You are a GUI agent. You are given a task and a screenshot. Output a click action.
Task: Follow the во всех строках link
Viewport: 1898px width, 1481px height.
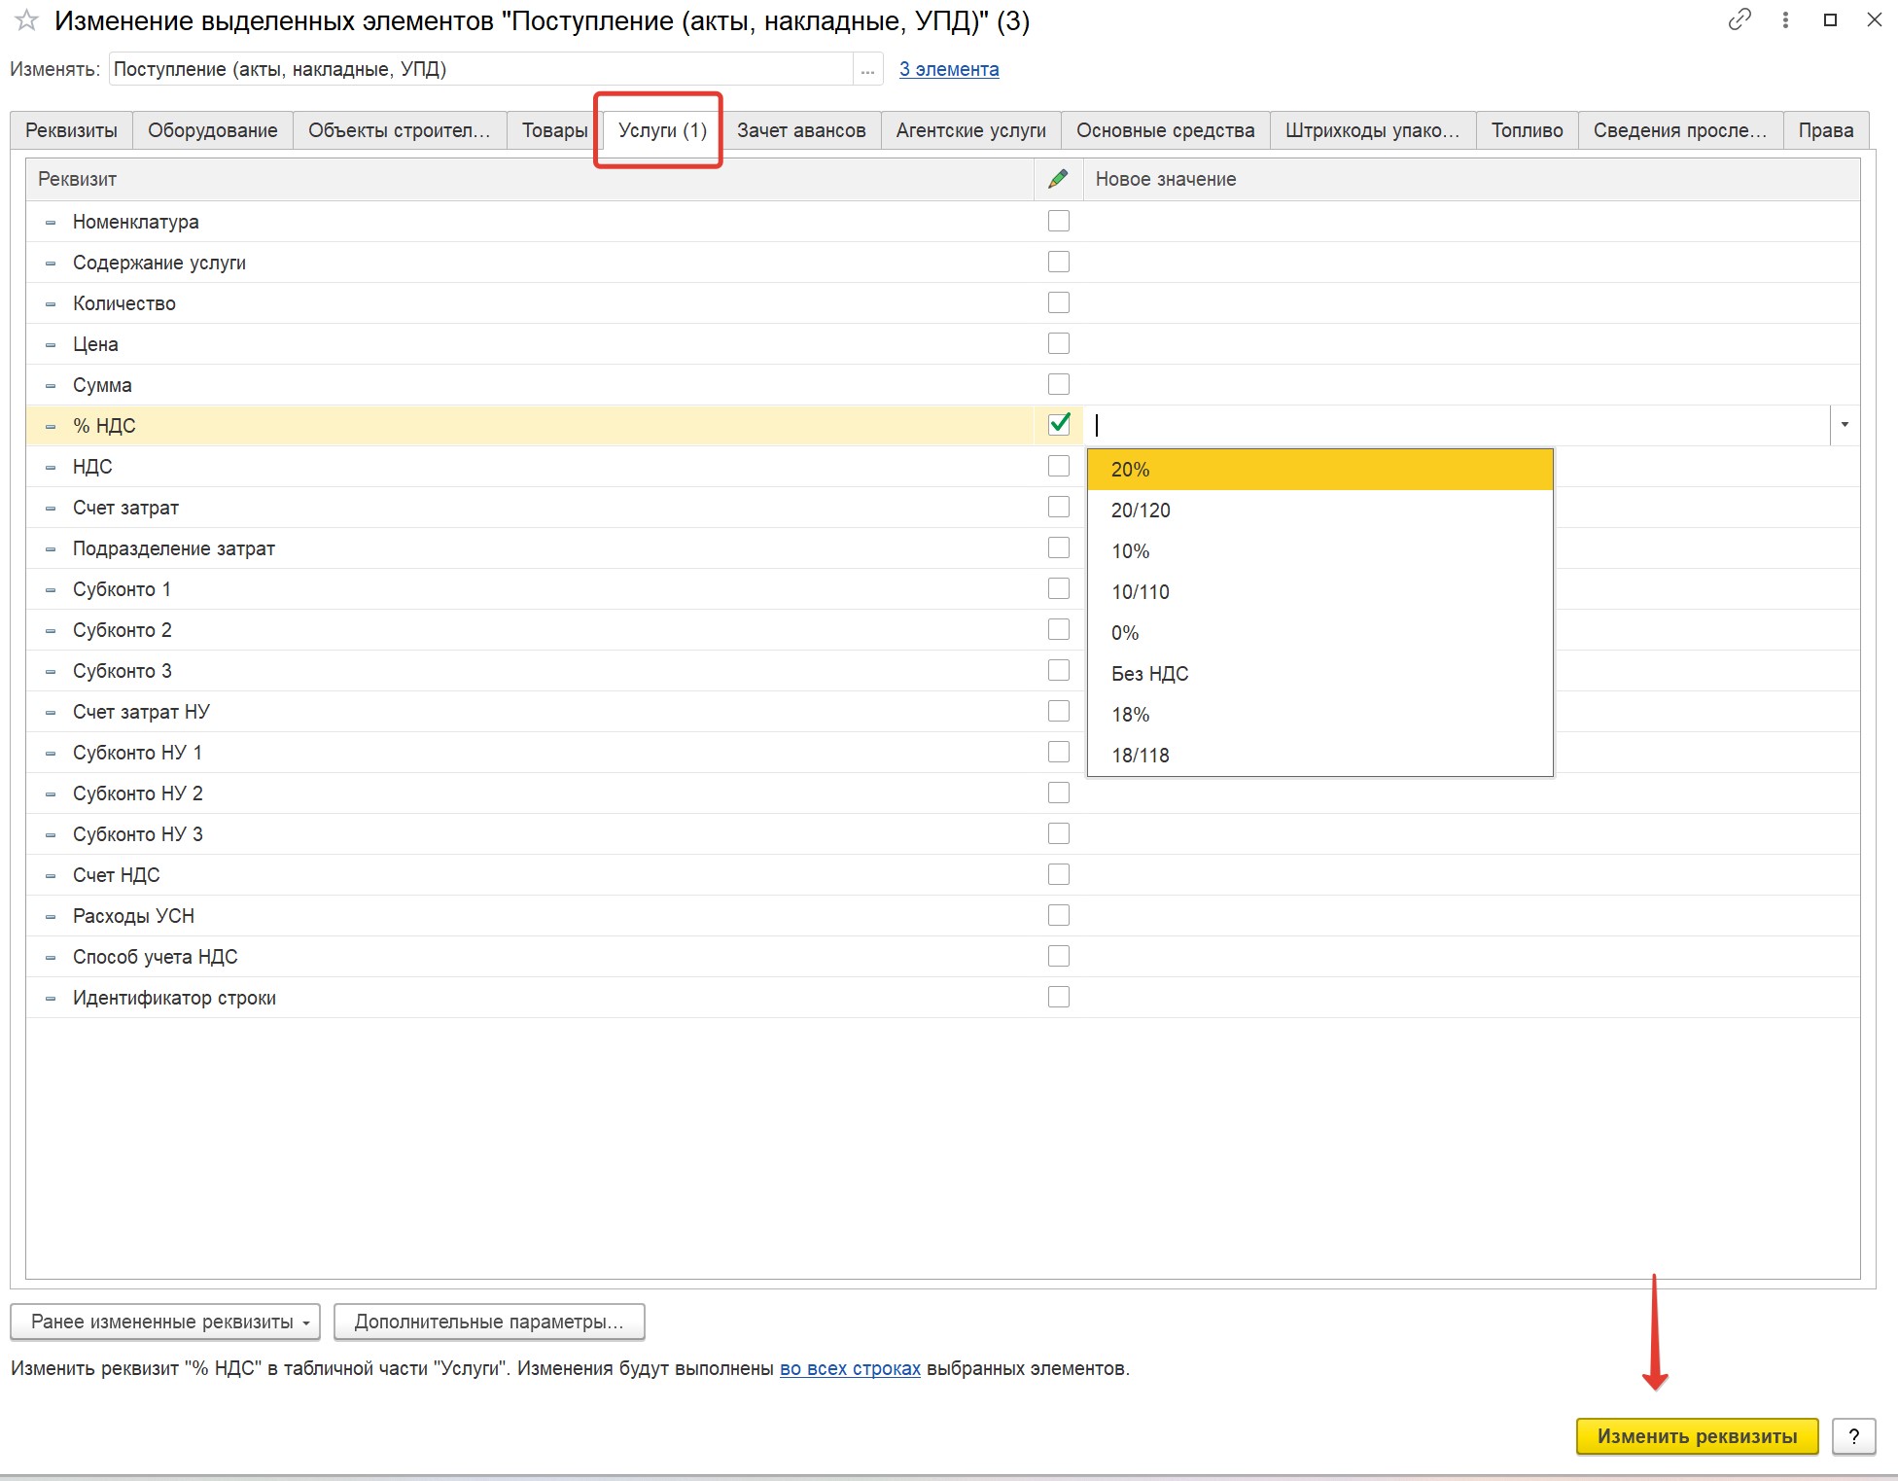tap(850, 1368)
